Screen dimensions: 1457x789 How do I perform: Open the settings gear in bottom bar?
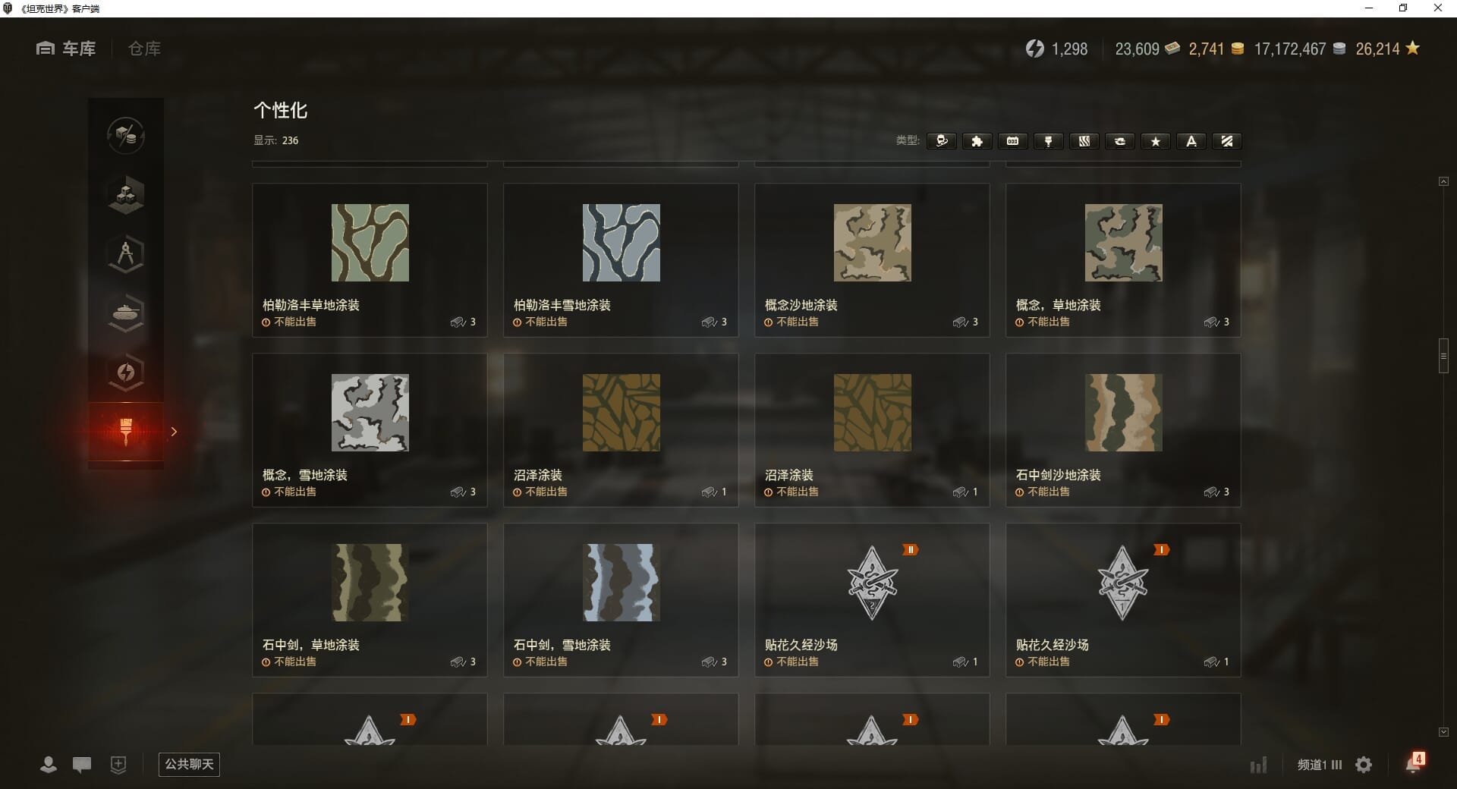tap(1364, 765)
